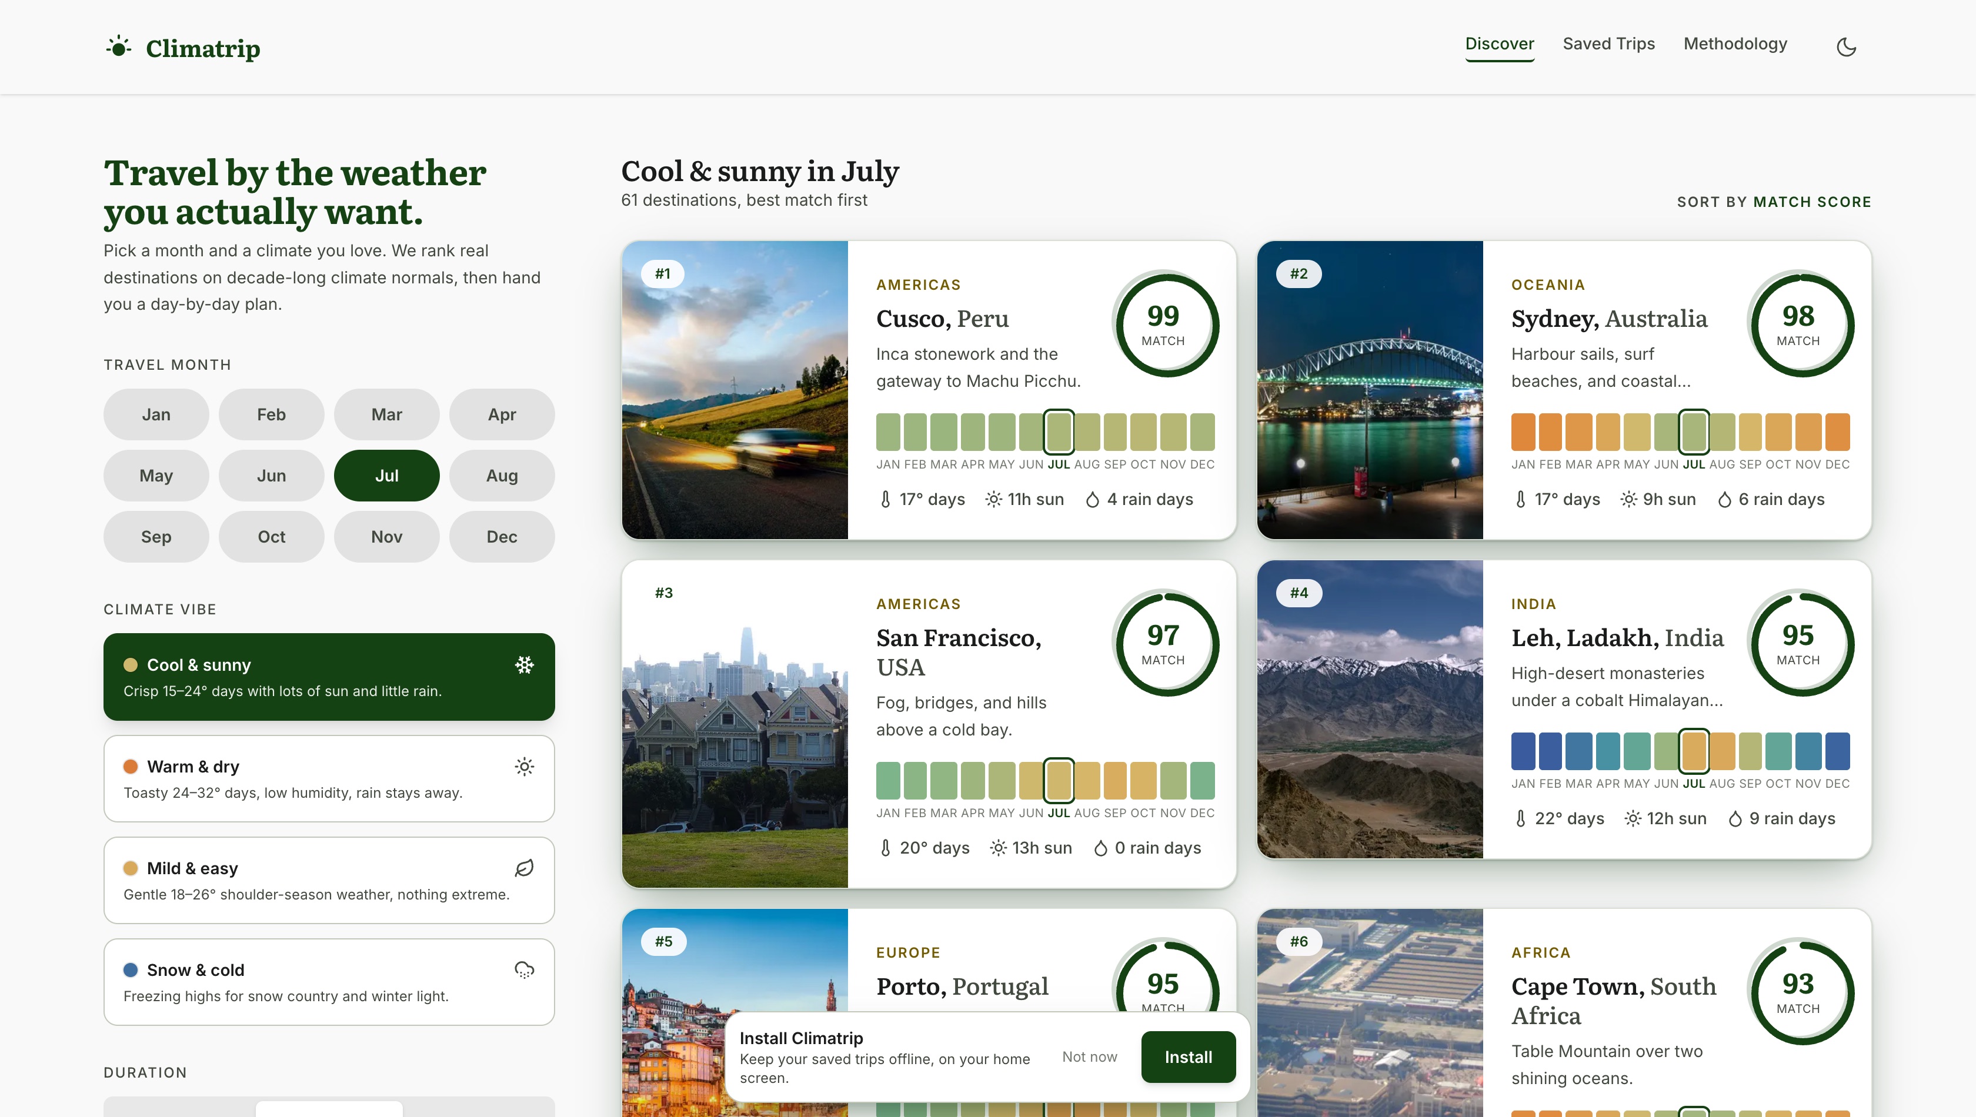Image resolution: width=1976 pixels, height=1117 pixels.
Task: Click highlighted JUL swatch on Cusco card
Action: click(x=1059, y=432)
